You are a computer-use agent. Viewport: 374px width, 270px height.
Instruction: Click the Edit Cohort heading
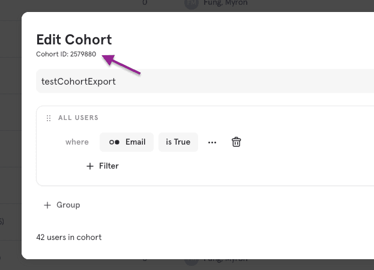point(74,40)
